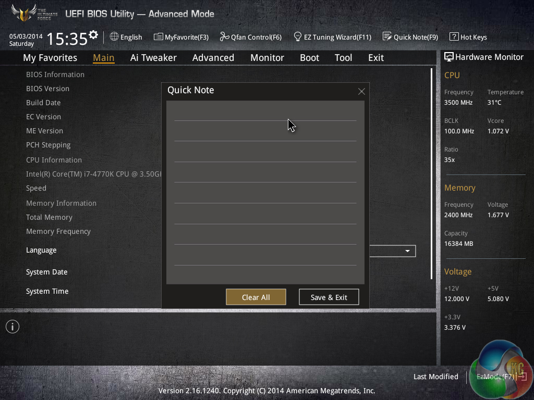Open the Tool tab
The image size is (534, 400).
(x=343, y=57)
